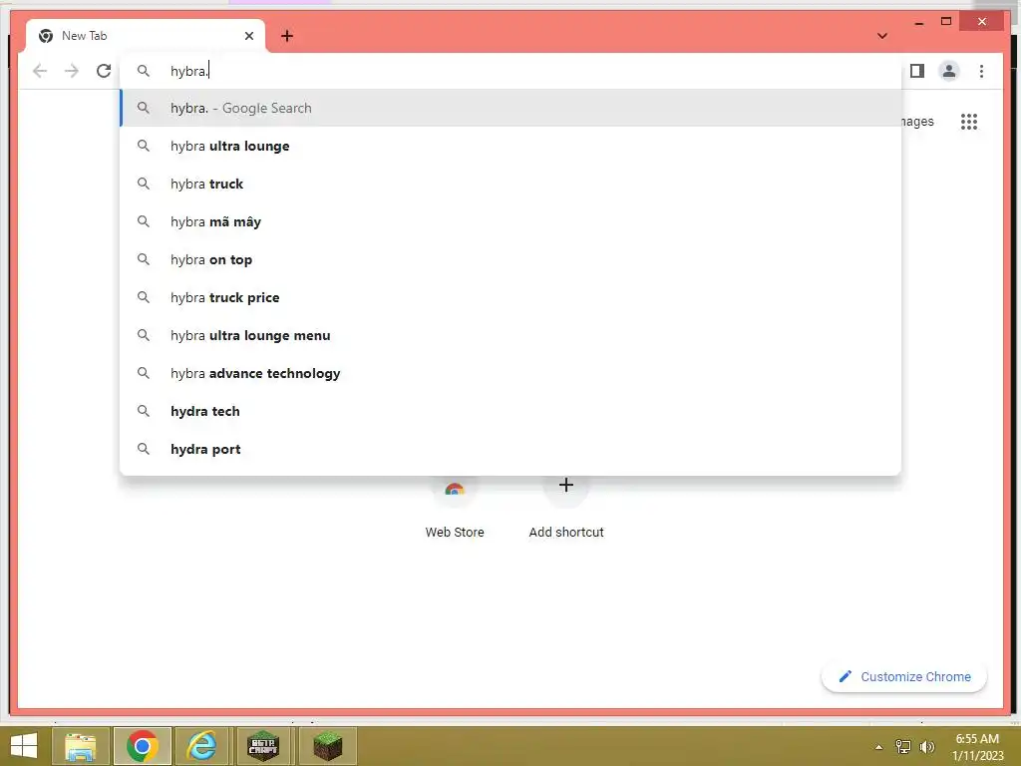Viewport: 1021px width, 766px height.
Task: Click search icon beside hydra port suggestion
Action: click(144, 449)
